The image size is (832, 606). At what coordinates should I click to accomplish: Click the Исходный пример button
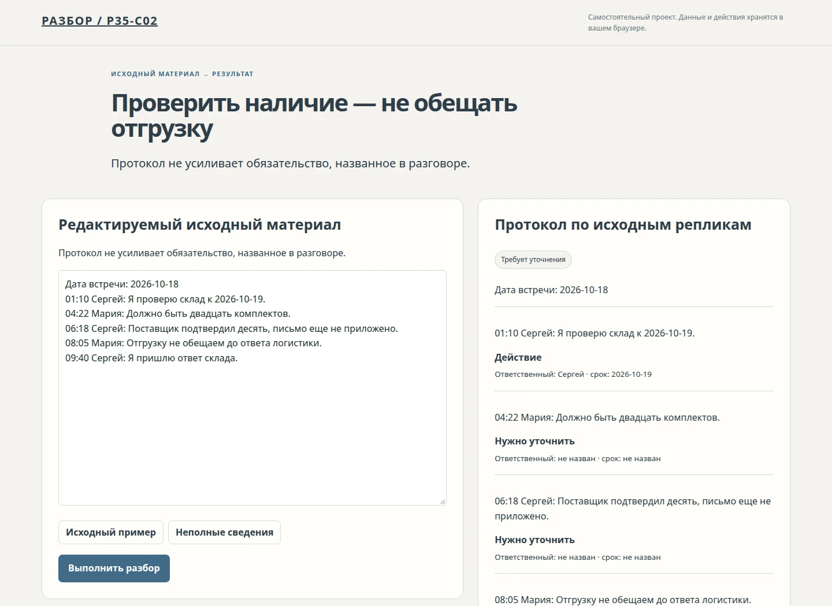111,532
